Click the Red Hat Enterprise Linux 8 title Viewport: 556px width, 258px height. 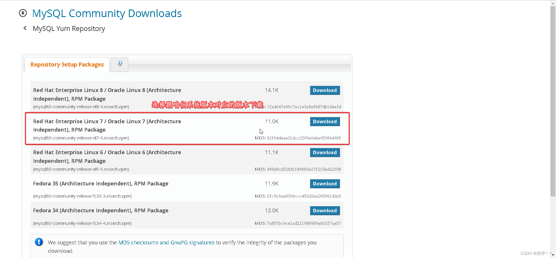click(x=107, y=94)
